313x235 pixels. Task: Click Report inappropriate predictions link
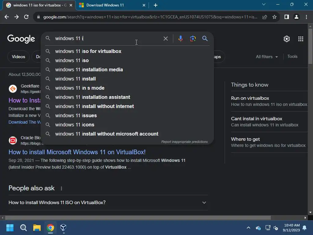coord(184,142)
